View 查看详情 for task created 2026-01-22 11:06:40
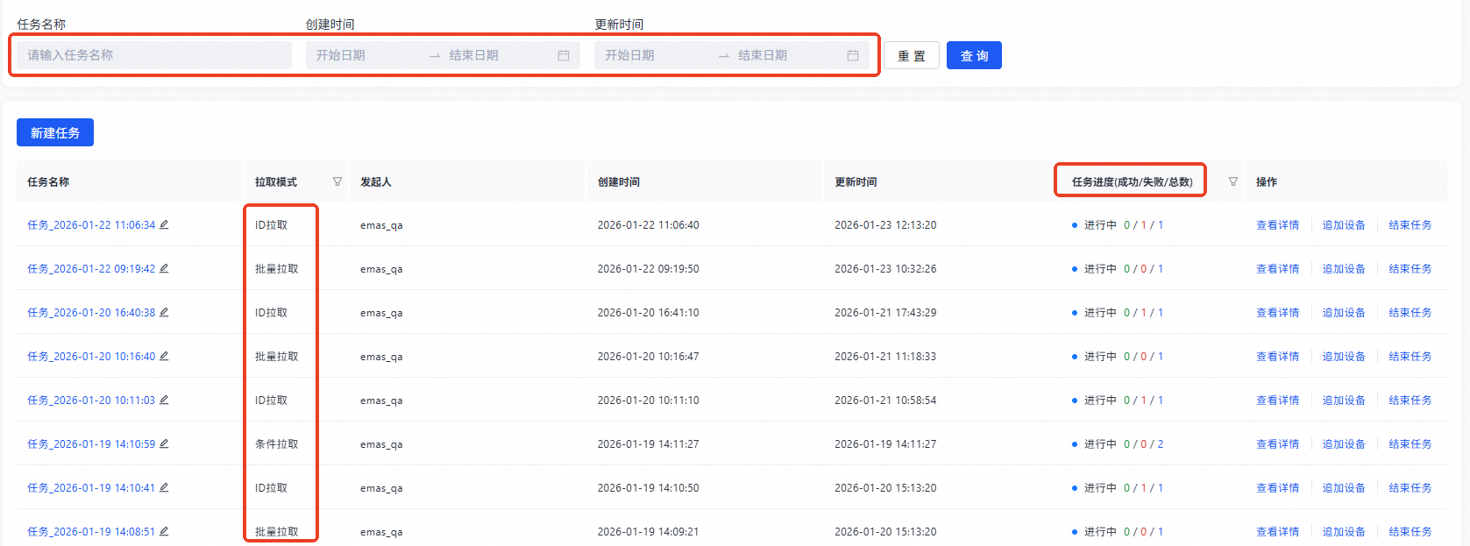This screenshot has height=546, width=1470. [x=1277, y=225]
